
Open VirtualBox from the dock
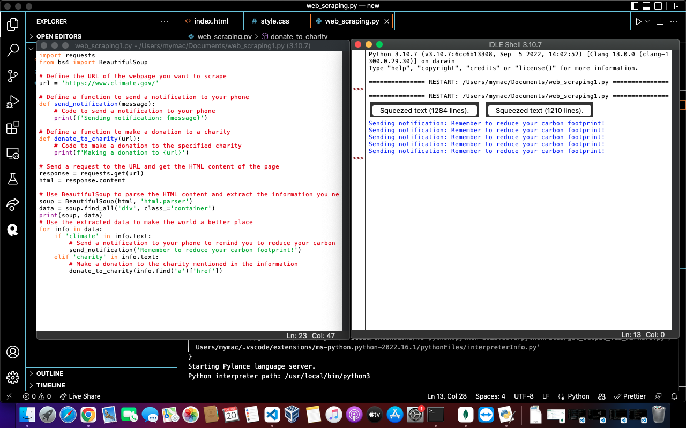293,415
